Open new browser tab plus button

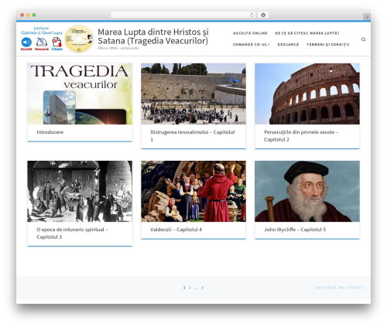tap(367, 17)
